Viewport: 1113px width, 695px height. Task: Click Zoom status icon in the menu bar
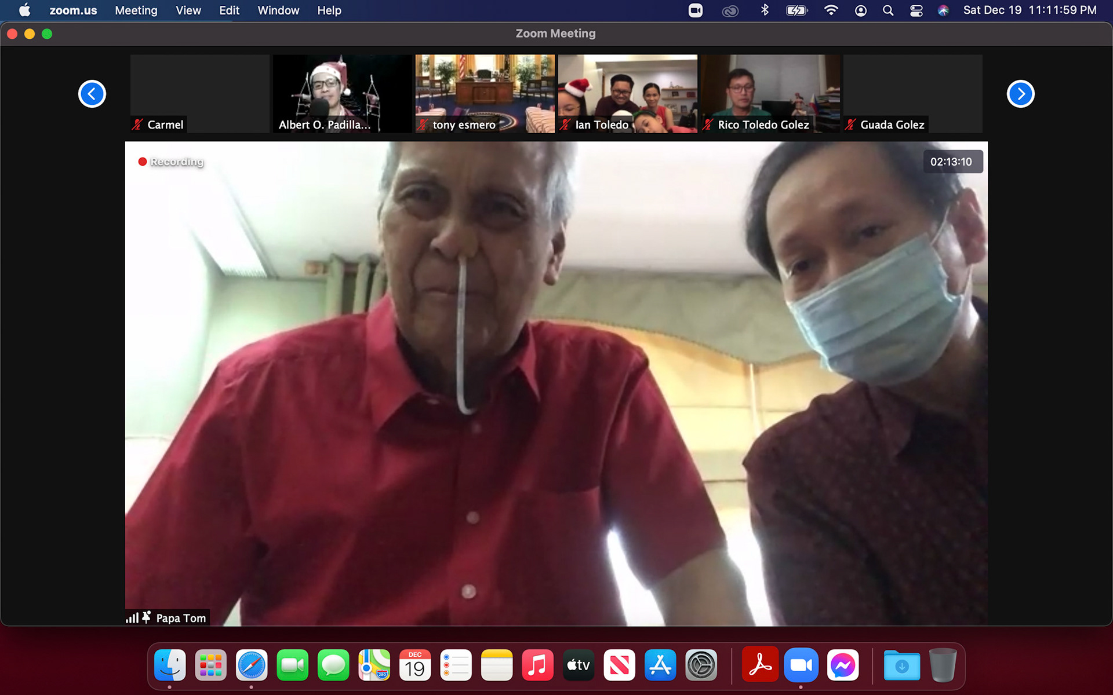point(695,10)
